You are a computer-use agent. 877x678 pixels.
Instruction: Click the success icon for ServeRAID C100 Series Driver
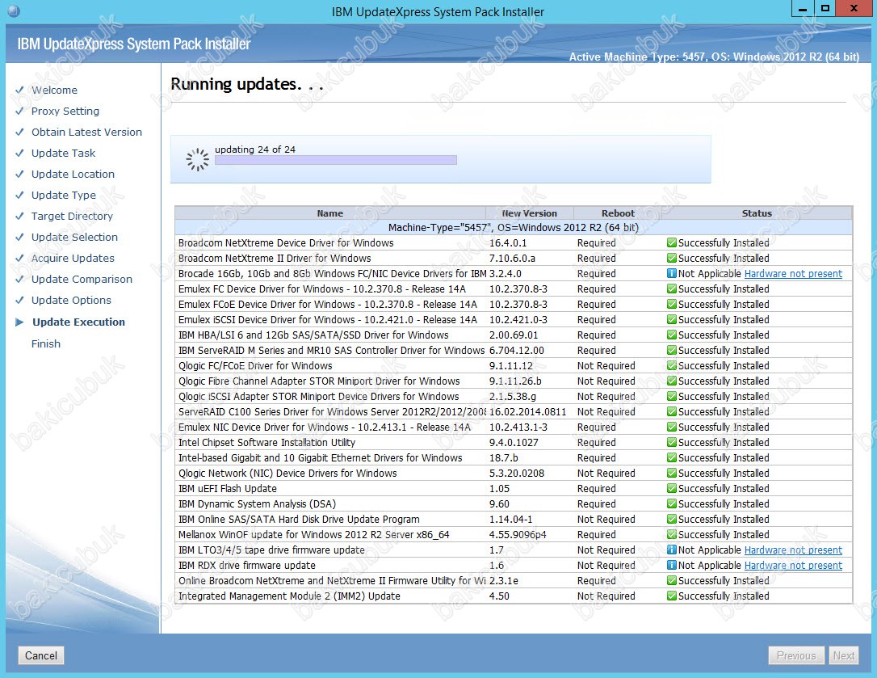tap(671, 412)
